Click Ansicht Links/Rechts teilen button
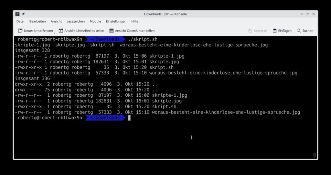 [x=81, y=31]
